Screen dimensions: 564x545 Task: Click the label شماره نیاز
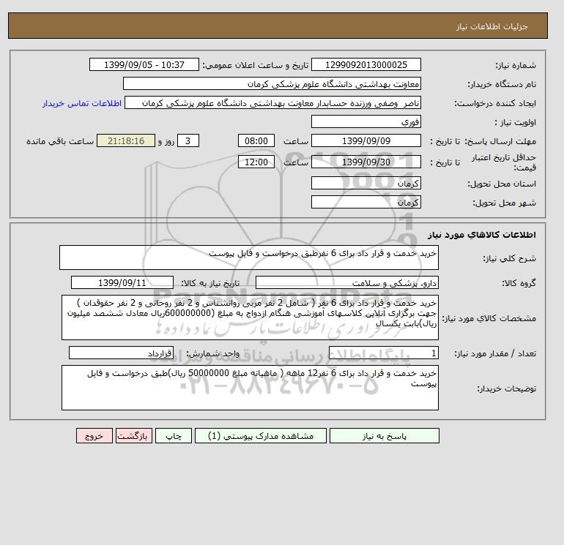[x=516, y=65]
